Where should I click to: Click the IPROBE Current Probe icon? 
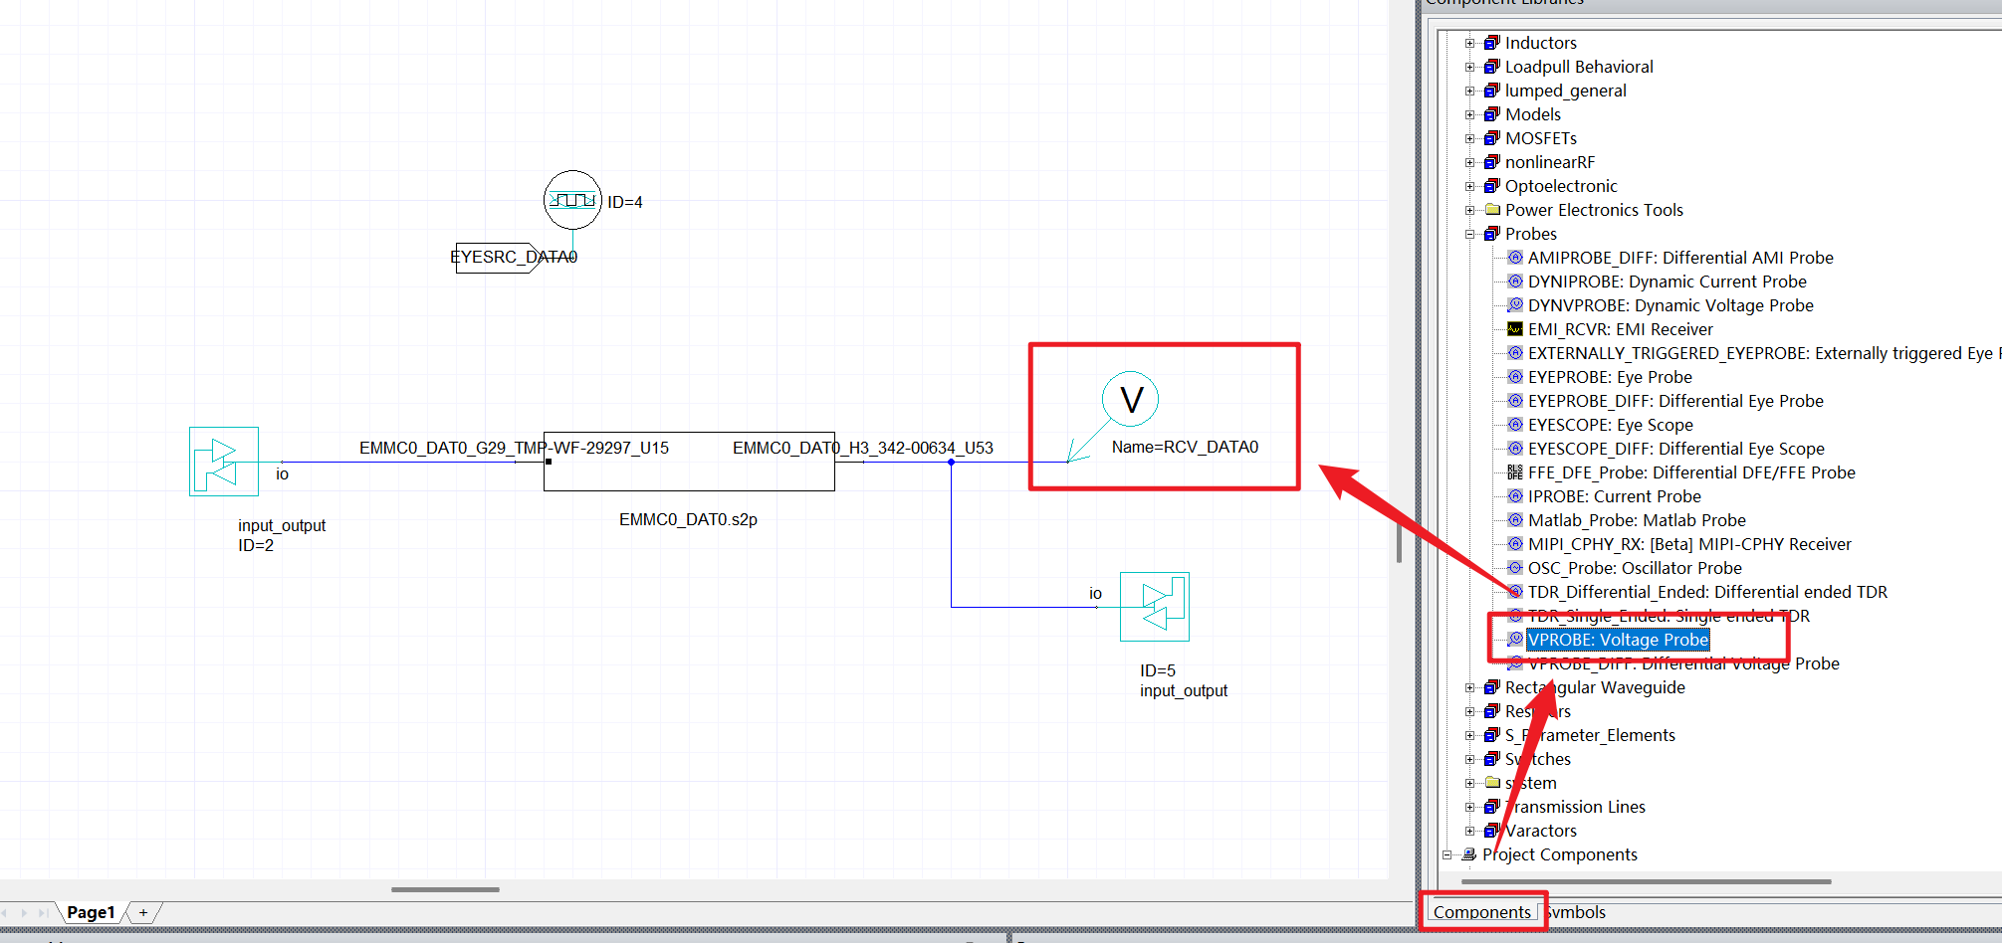coord(1515,496)
